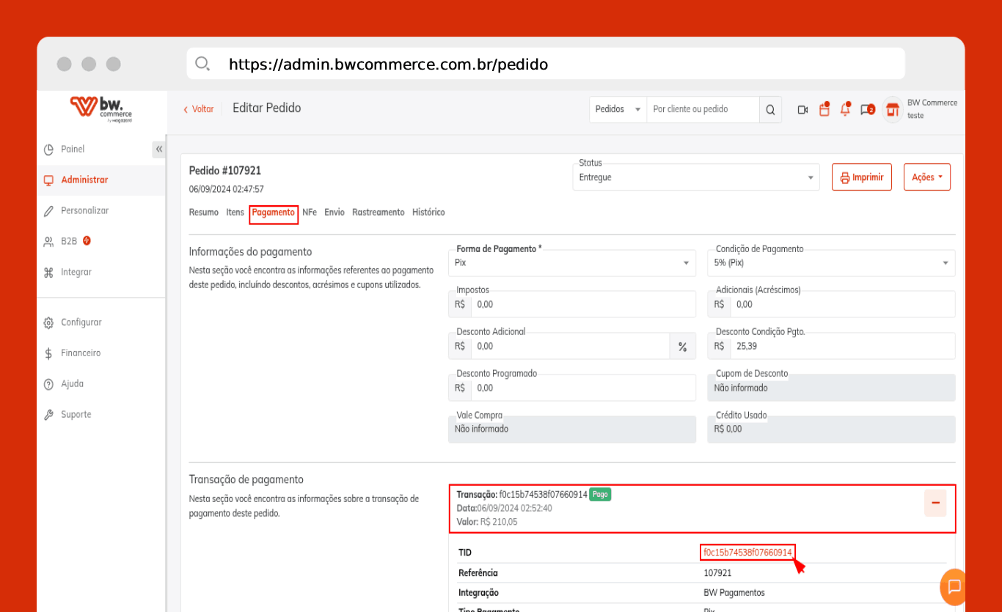The image size is (1002, 612).
Task: Switch to the Envio tab
Action: point(334,213)
